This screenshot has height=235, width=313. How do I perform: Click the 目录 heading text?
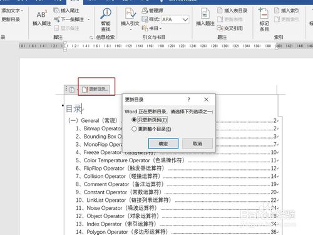(x=74, y=109)
